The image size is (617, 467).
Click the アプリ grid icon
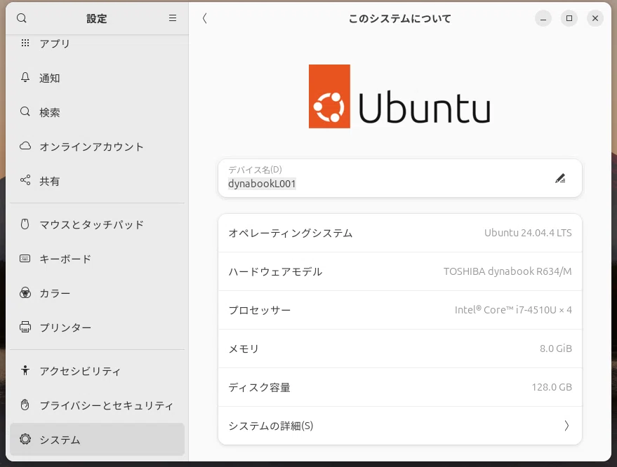(25, 43)
